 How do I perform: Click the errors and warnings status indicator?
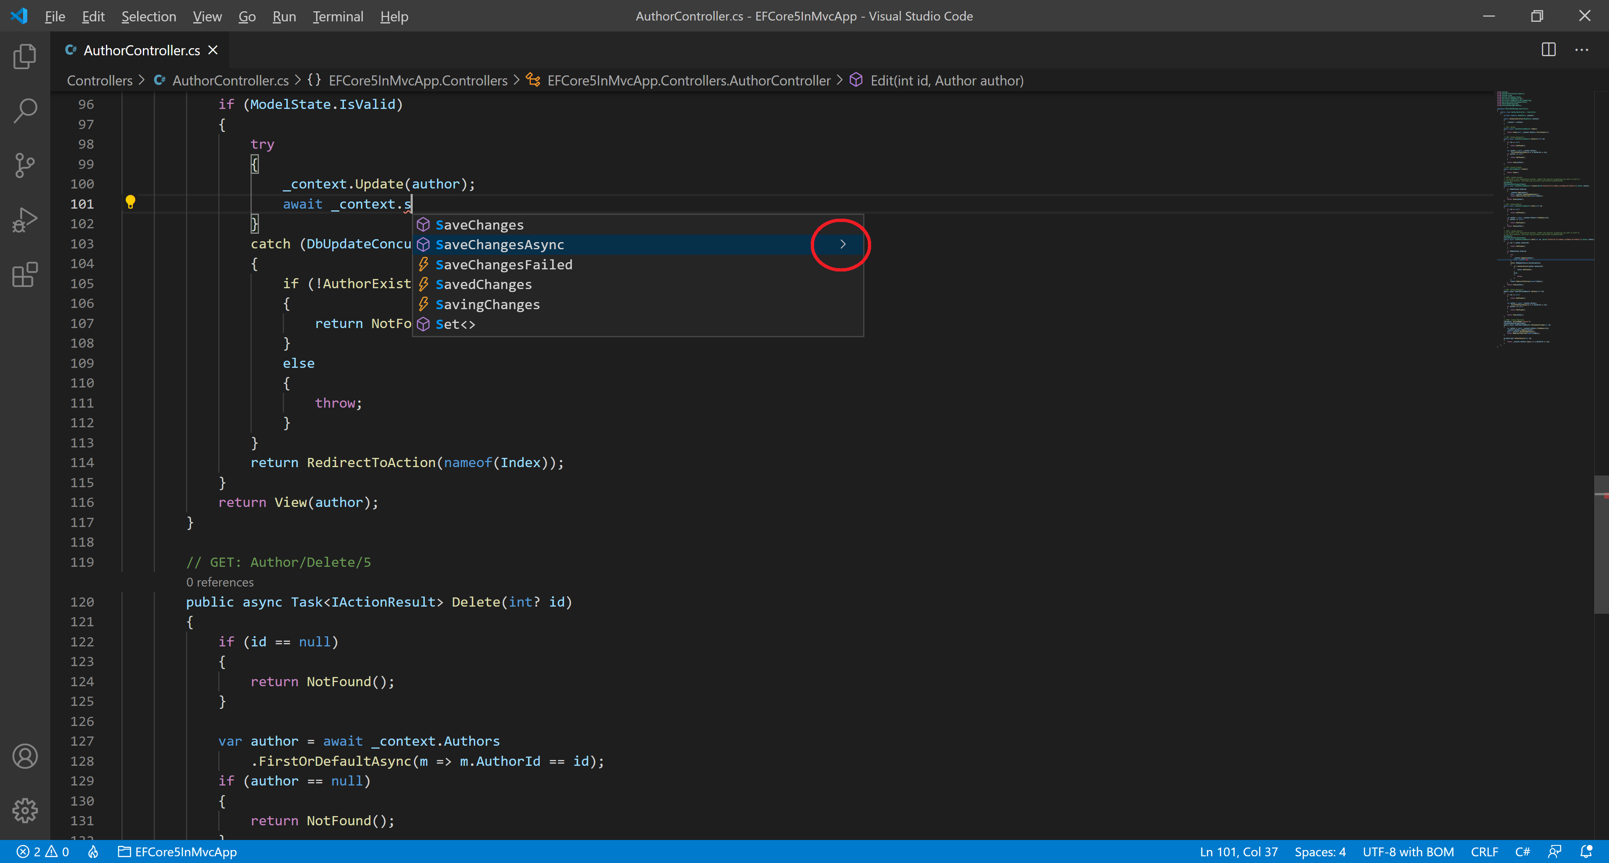point(42,852)
